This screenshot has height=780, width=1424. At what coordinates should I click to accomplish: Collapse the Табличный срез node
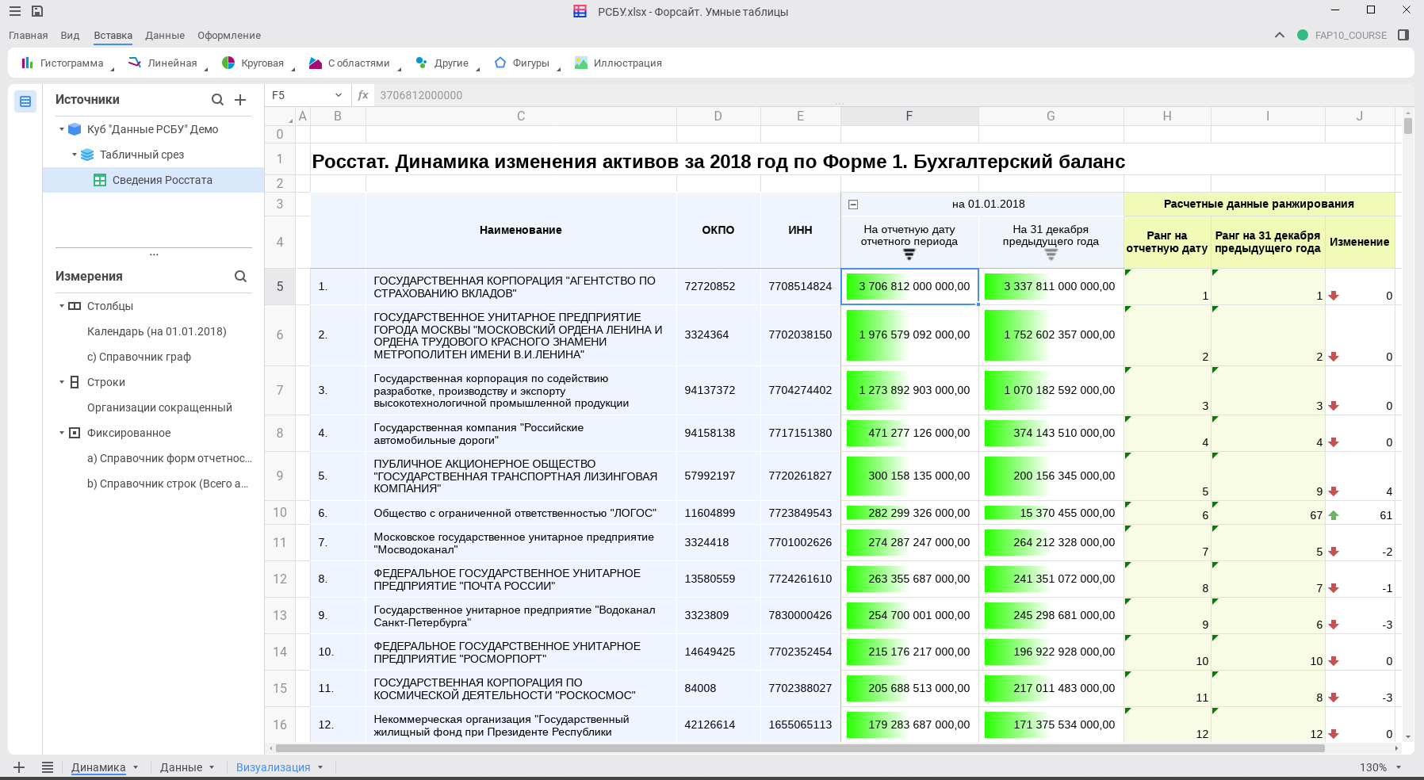click(x=75, y=155)
